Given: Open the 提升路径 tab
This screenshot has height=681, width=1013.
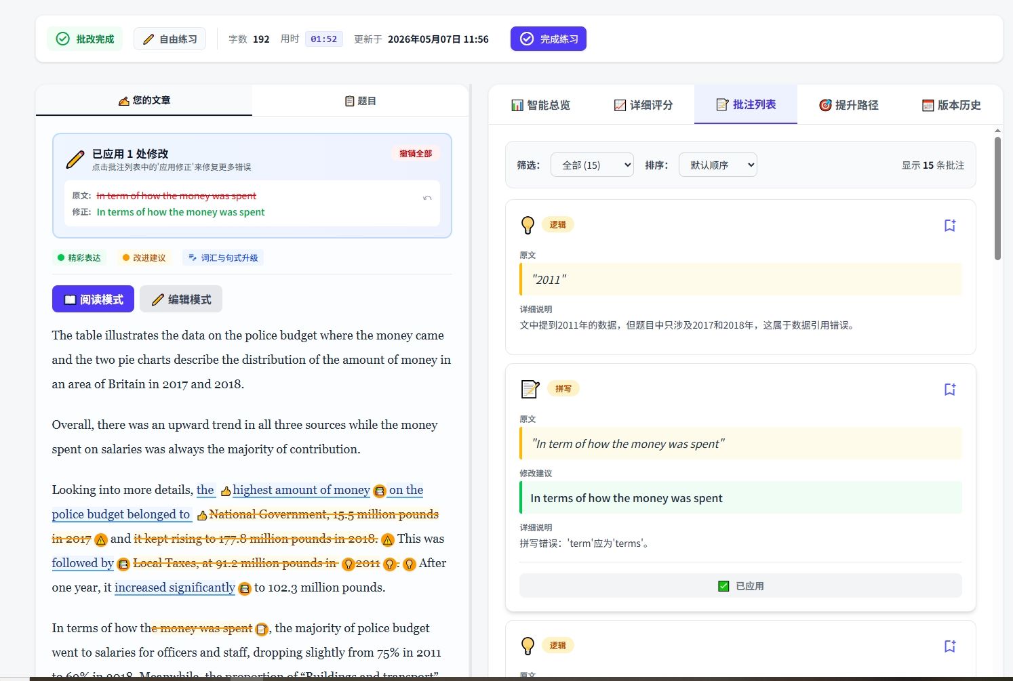Looking at the screenshot, I should tap(848, 105).
